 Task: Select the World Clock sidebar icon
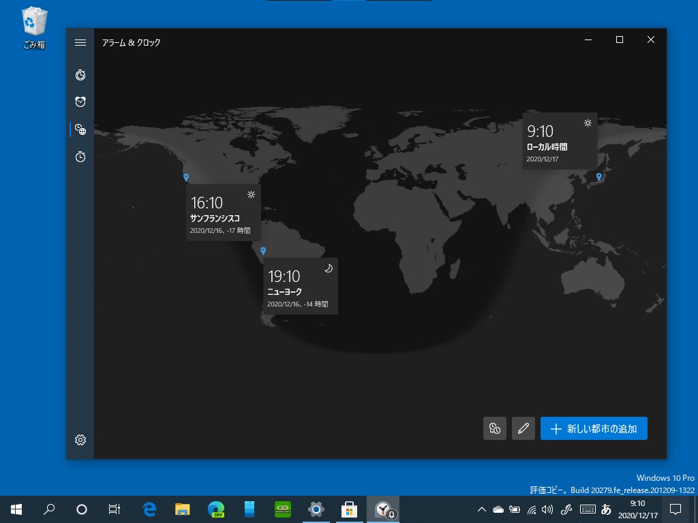[x=80, y=129]
